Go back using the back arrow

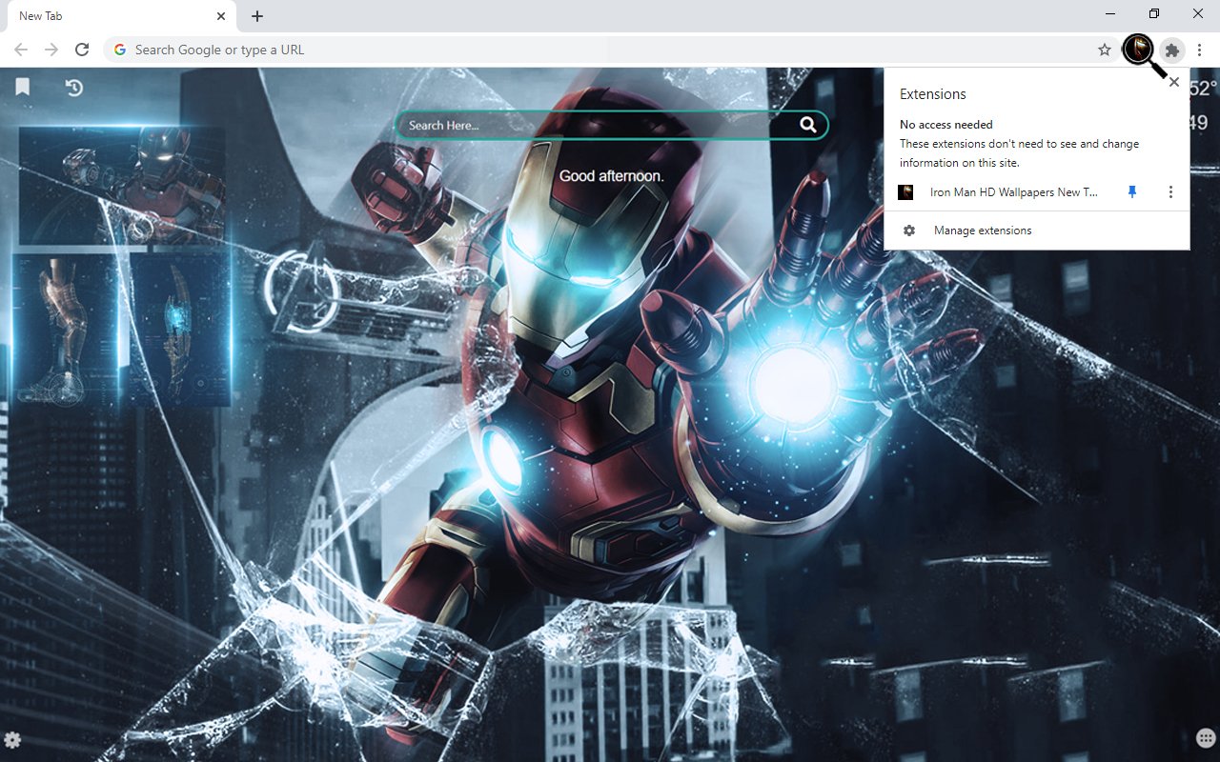tap(21, 50)
